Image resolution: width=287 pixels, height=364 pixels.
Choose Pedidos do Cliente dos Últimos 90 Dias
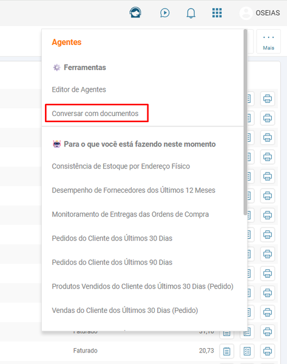pyautogui.click(x=112, y=263)
